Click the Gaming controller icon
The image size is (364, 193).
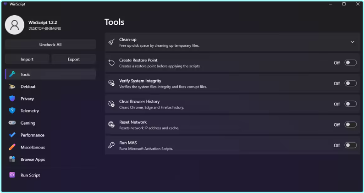12,123
